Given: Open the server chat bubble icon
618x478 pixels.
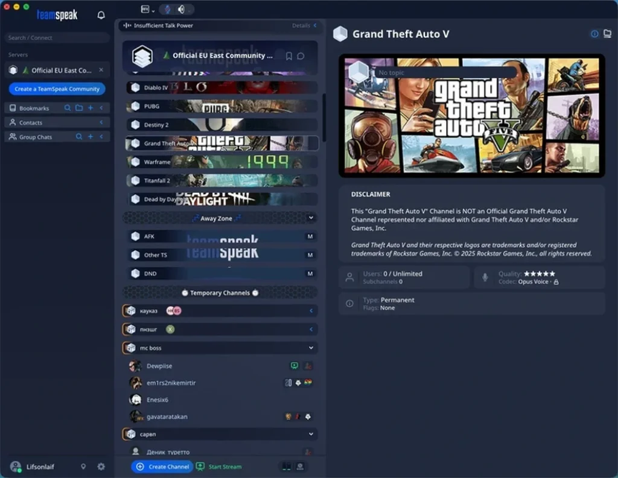Looking at the screenshot, I should point(301,56).
